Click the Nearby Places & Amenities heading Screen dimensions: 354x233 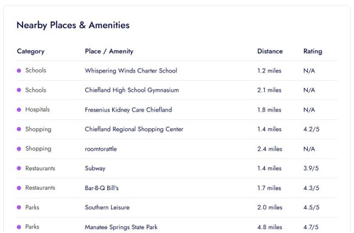click(73, 25)
